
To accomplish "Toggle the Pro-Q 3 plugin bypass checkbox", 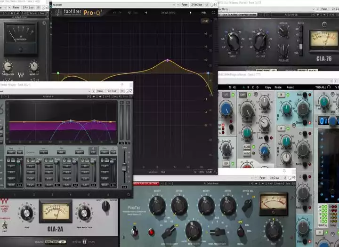I will (216, 5).
